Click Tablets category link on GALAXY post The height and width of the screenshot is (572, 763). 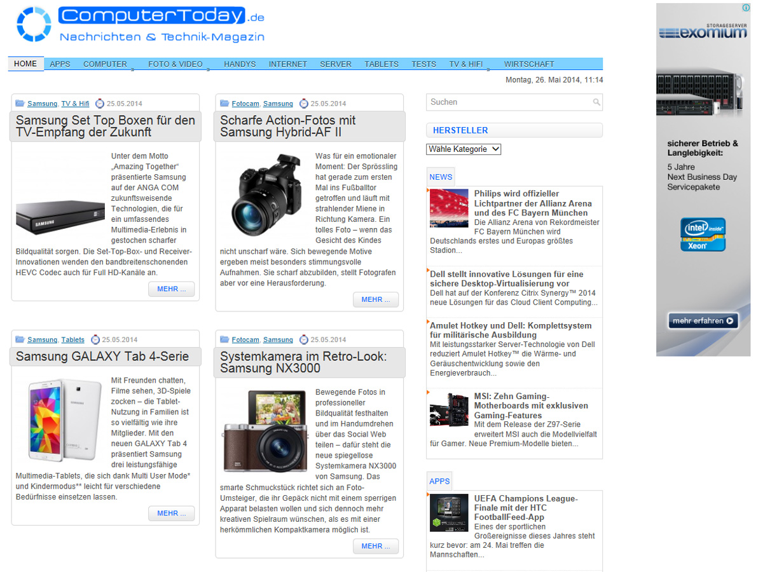[x=72, y=340]
